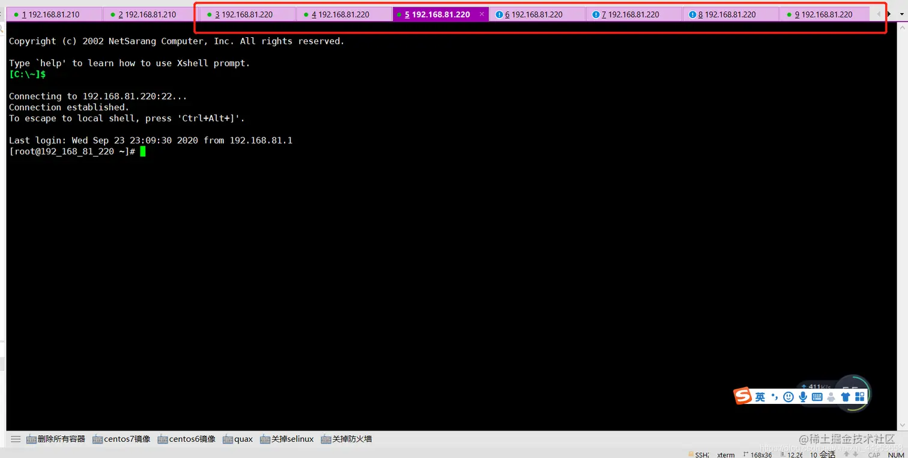908x458 pixels.
Task: Run the centos6镜像 quick command
Action: pyautogui.click(x=186, y=439)
